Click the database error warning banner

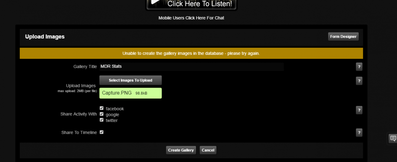191,53
